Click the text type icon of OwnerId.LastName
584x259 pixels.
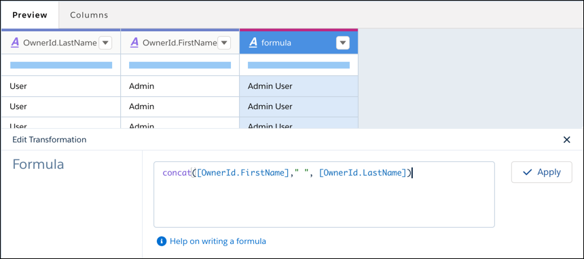pos(15,43)
